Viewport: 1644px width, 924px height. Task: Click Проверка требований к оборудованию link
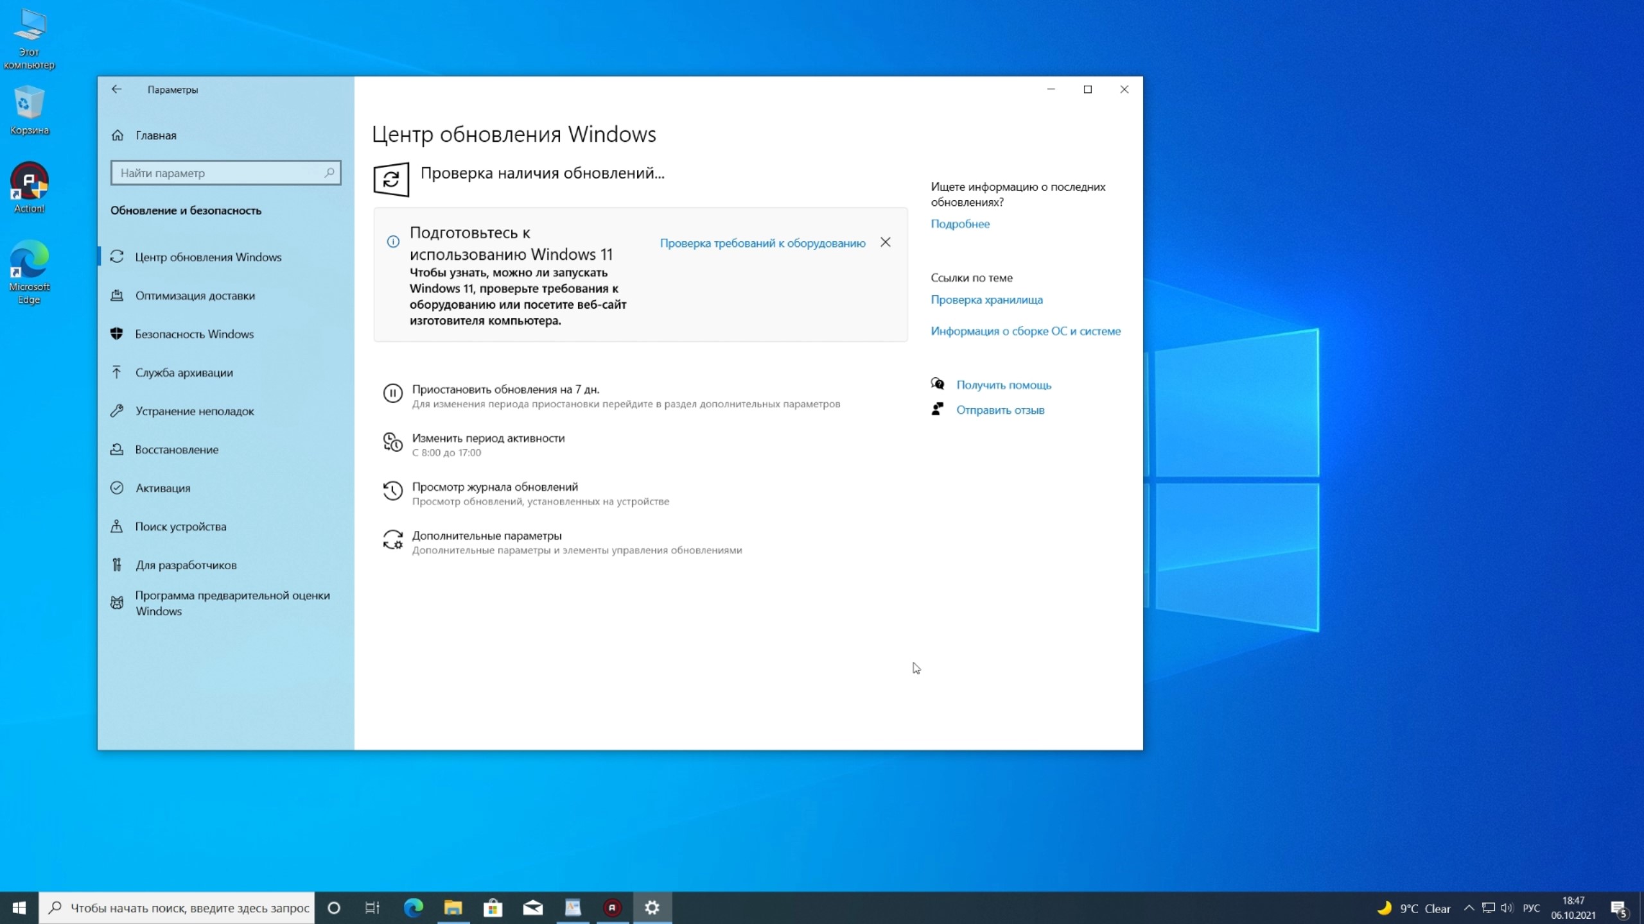[762, 243]
